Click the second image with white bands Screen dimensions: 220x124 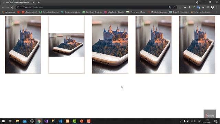pyautogui.click(x=66, y=45)
